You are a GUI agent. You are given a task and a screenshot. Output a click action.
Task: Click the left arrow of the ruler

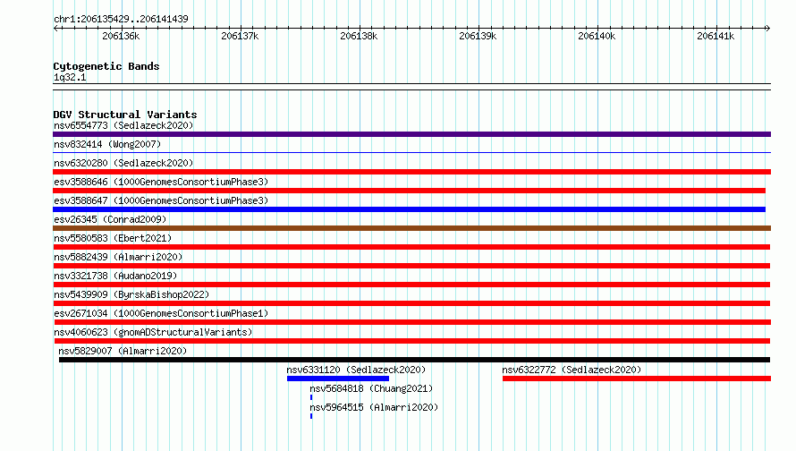(55, 28)
